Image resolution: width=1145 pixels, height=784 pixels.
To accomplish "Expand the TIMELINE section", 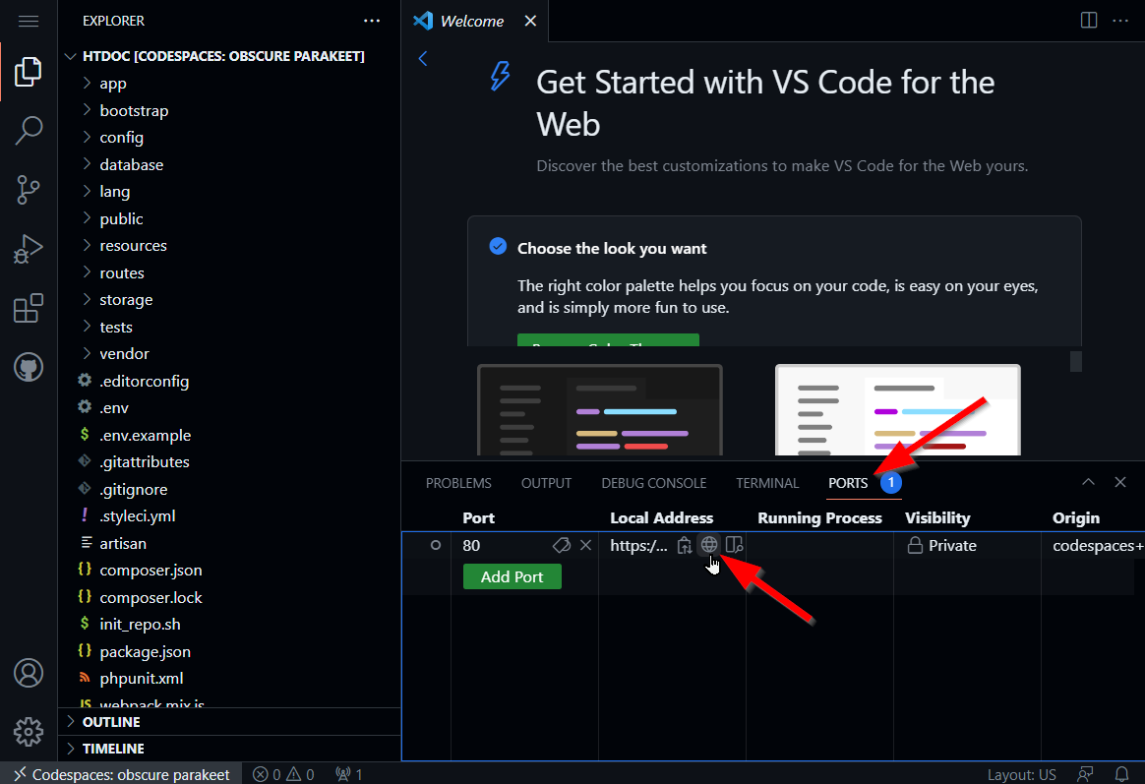I will (229, 749).
